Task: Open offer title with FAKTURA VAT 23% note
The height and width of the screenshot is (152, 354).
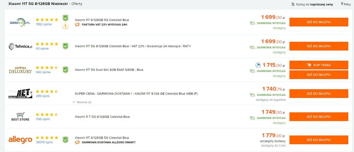Action: 102,20
